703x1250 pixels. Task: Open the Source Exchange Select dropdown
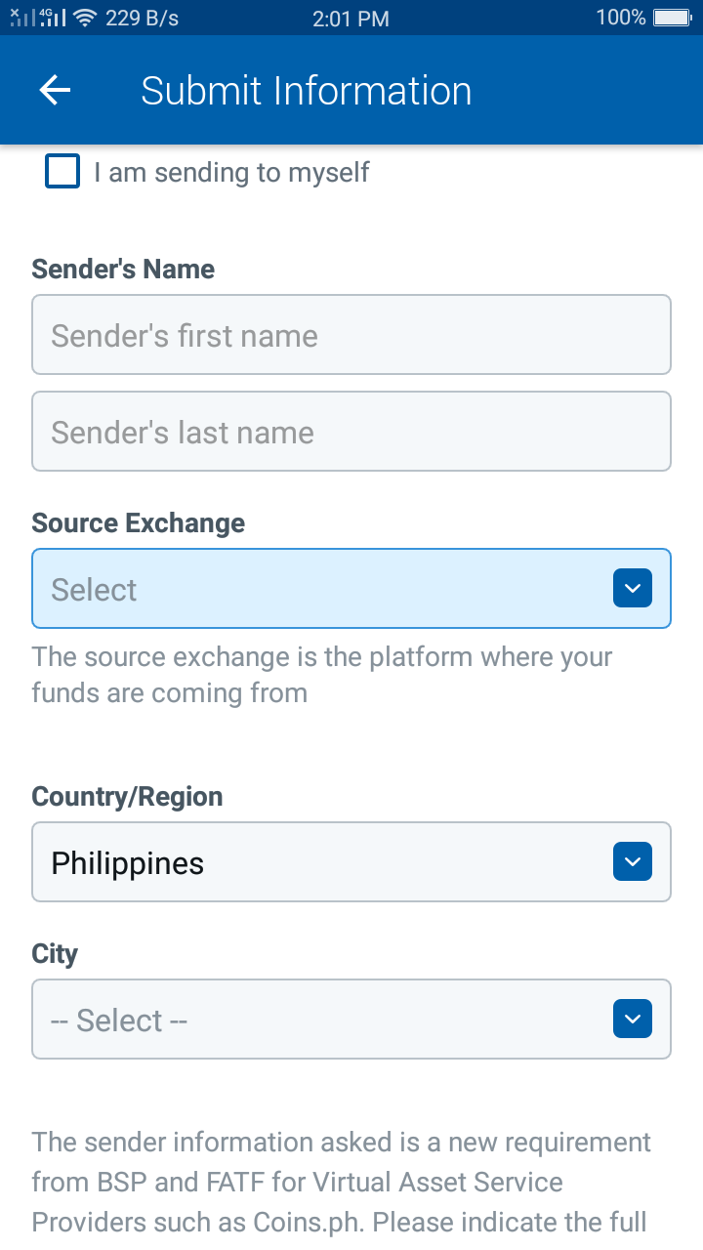pyautogui.click(x=351, y=588)
